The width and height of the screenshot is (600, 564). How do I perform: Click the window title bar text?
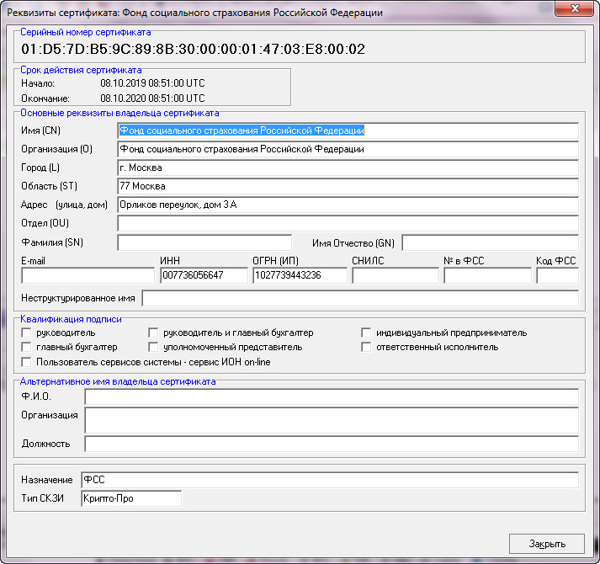194,13
